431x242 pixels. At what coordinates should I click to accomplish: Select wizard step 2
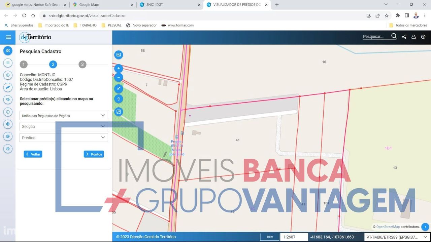53,65
